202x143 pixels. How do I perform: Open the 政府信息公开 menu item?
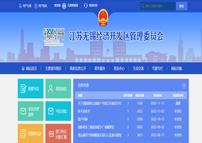click(78, 69)
